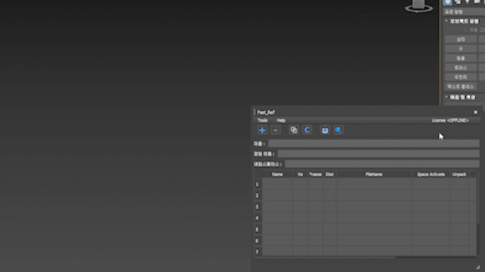
Task: Click the 텍스트 플러스 button
Action: point(461,86)
